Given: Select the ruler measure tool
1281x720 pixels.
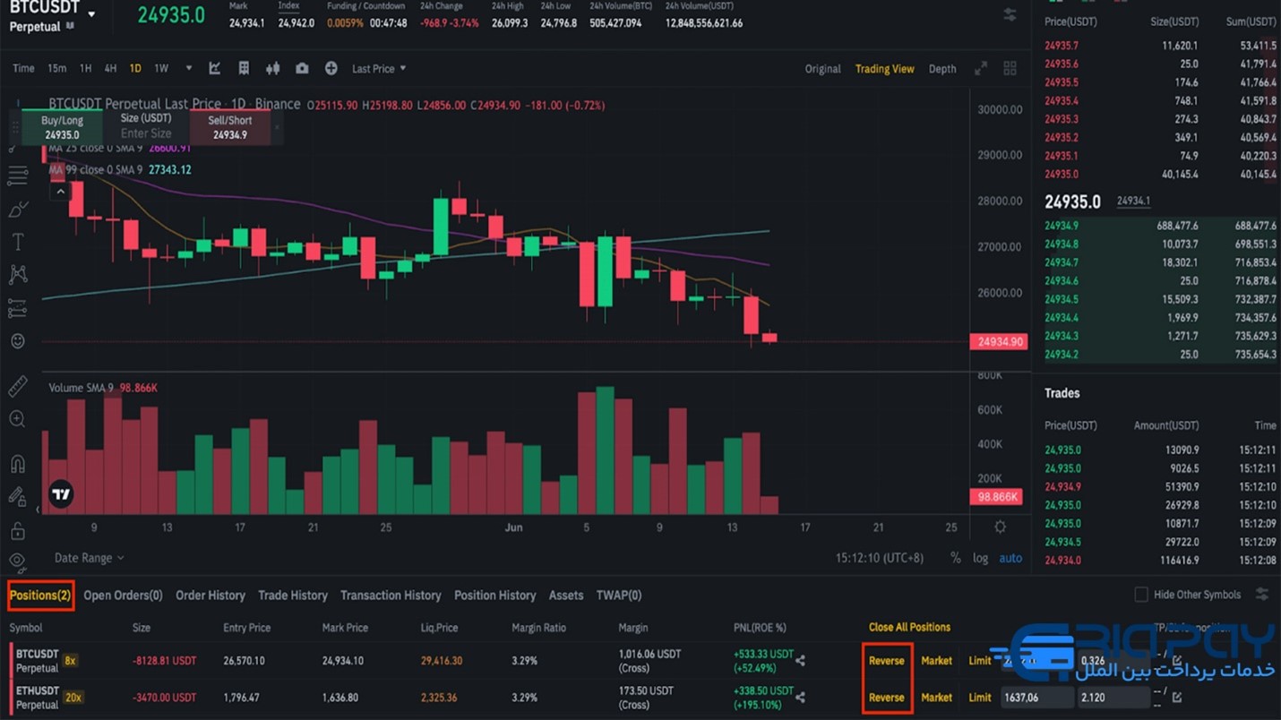Looking at the screenshot, I should click(x=17, y=387).
